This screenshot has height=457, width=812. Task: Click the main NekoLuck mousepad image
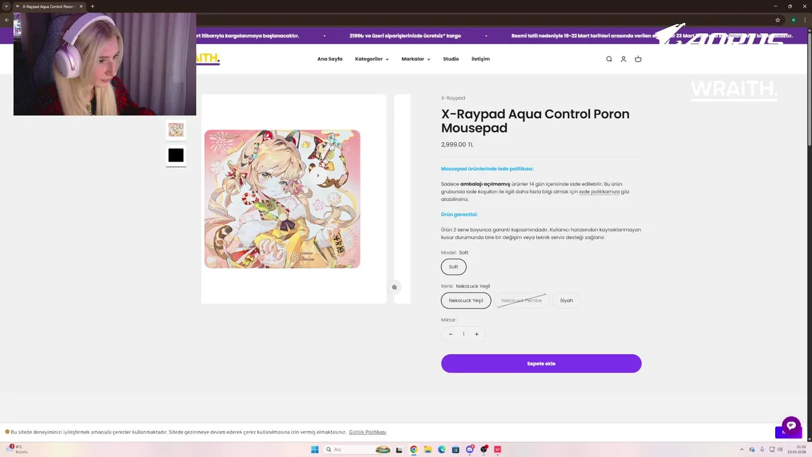(x=282, y=199)
